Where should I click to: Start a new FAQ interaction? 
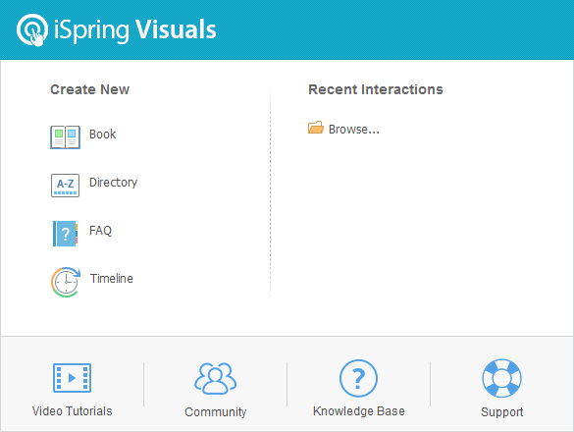click(100, 231)
